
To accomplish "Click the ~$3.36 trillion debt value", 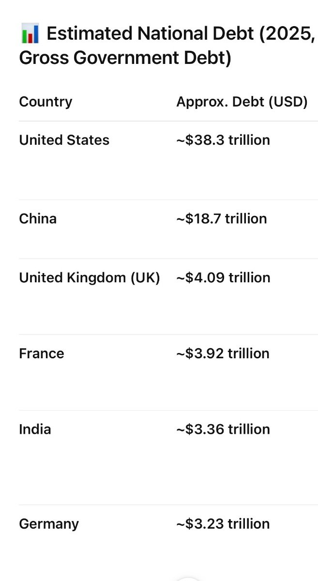I will (x=223, y=429).
